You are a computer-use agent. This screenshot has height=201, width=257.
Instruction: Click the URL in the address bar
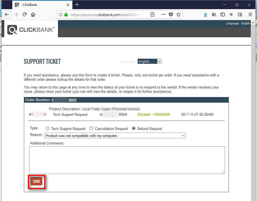coord(105,15)
